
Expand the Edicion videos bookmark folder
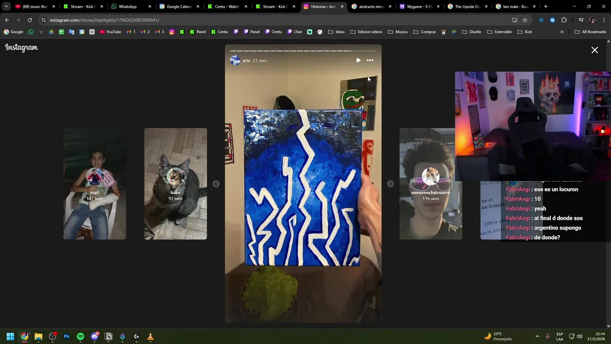366,32
